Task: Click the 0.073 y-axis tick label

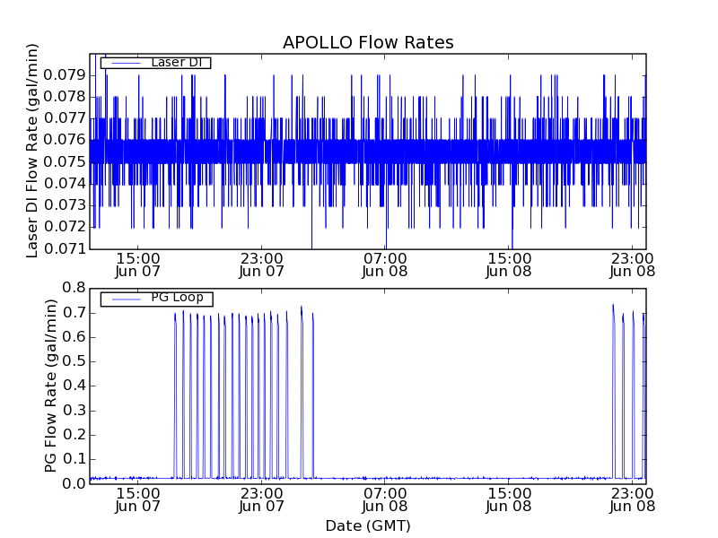Action: tap(65, 205)
